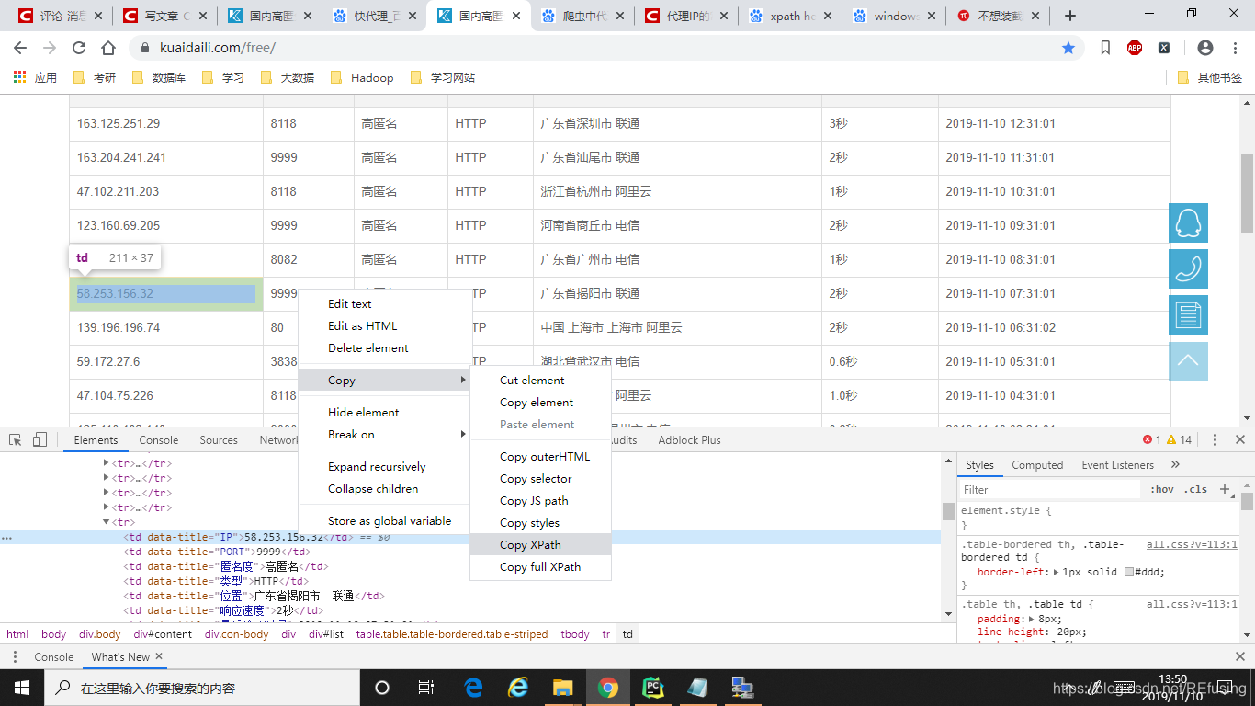Toggle .cls element classes panel
This screenshot has height=706, width=1255.
click(x=1195, y=489)
